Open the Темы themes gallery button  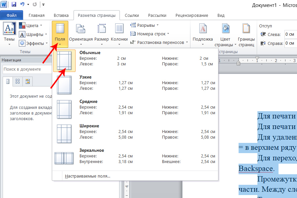(9, 33)
